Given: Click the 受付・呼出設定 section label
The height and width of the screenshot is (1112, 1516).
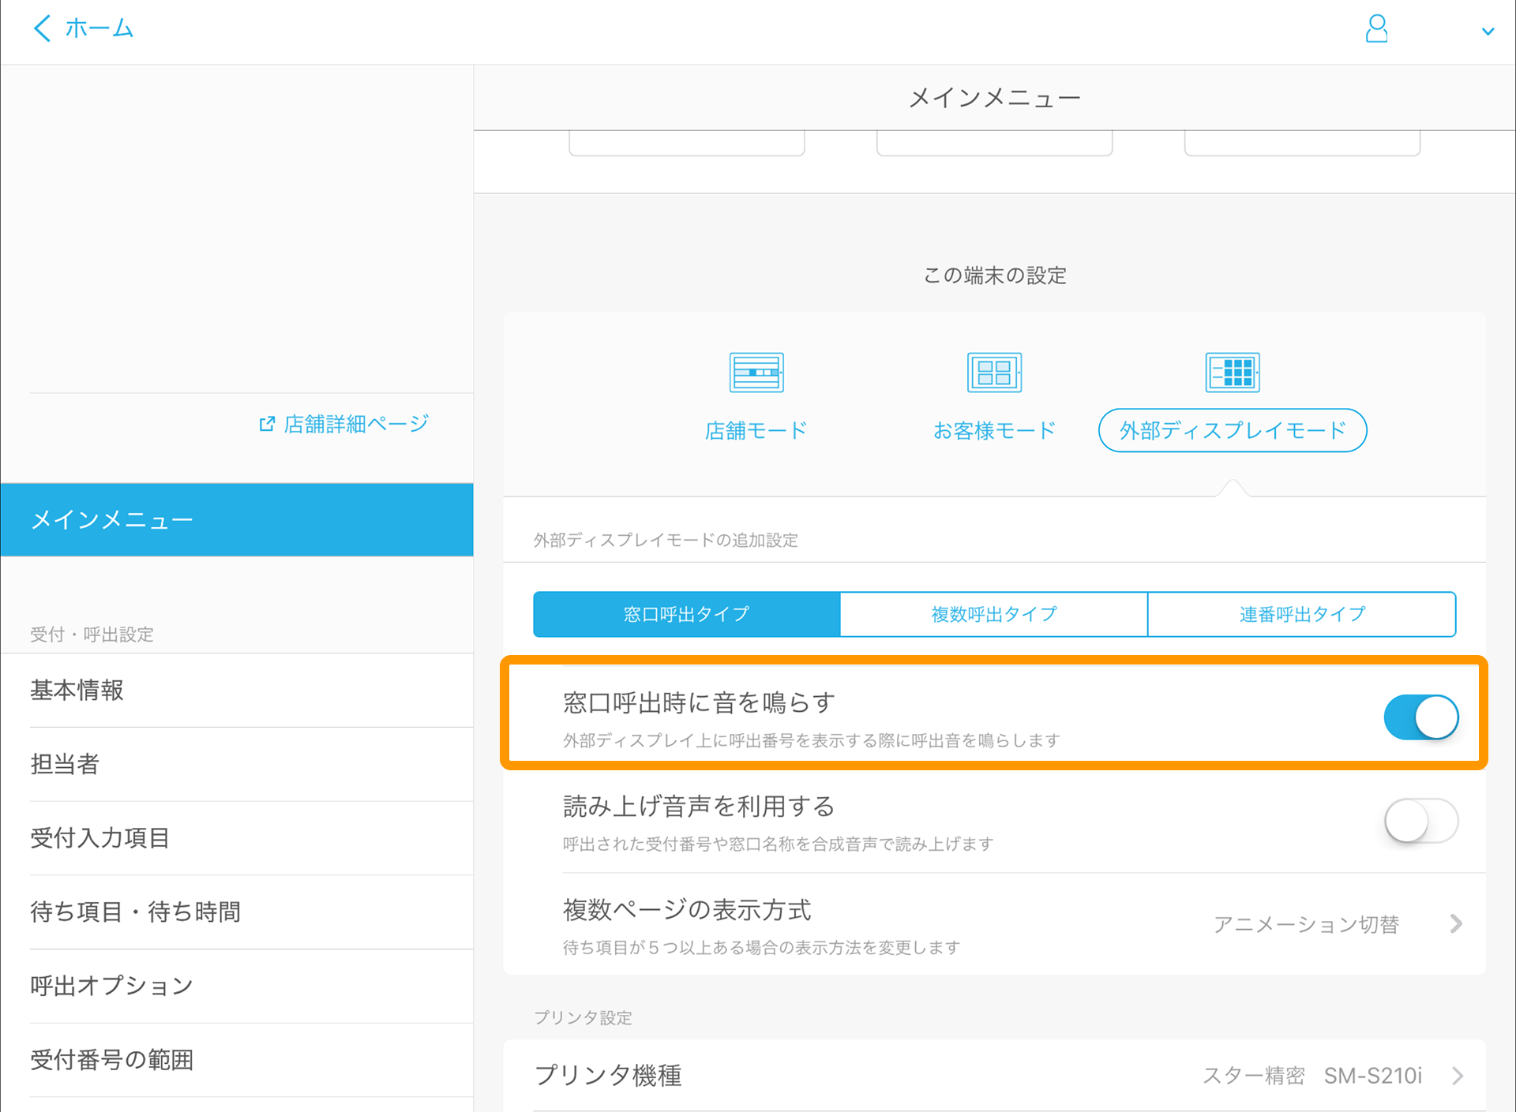Looking at the screenshot, I should click(92, 635).
